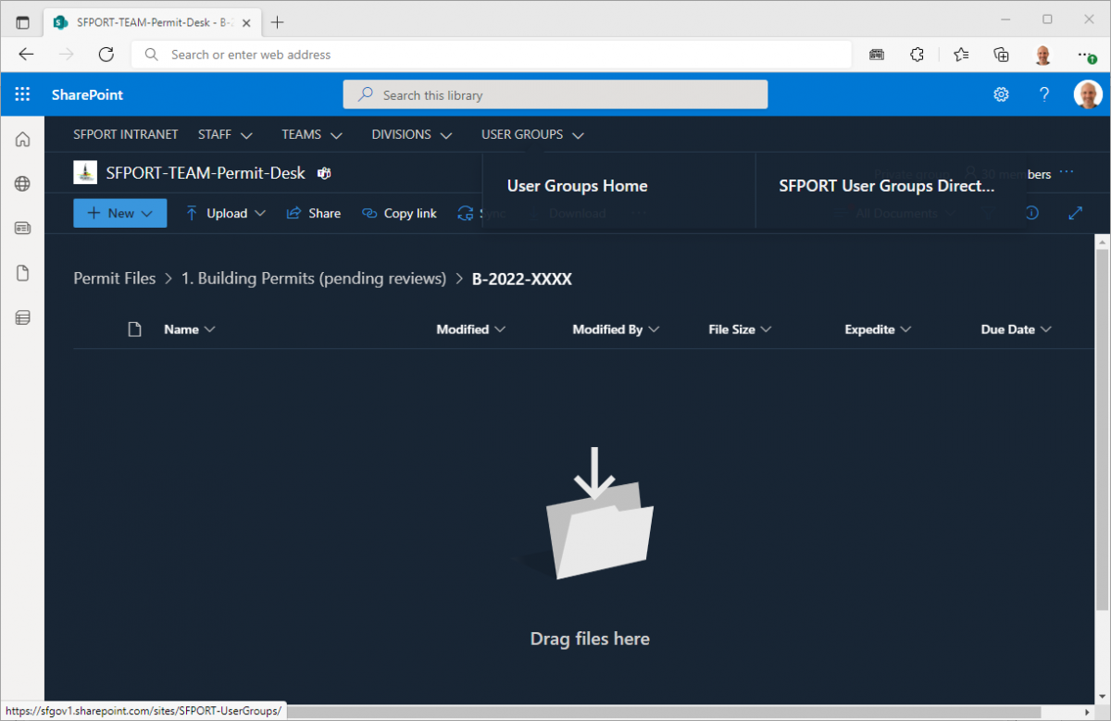Image resolution: width=1111 pixels, height=721 pixels.
Task: Select User Groups Home from the menu
Action: 577,186
